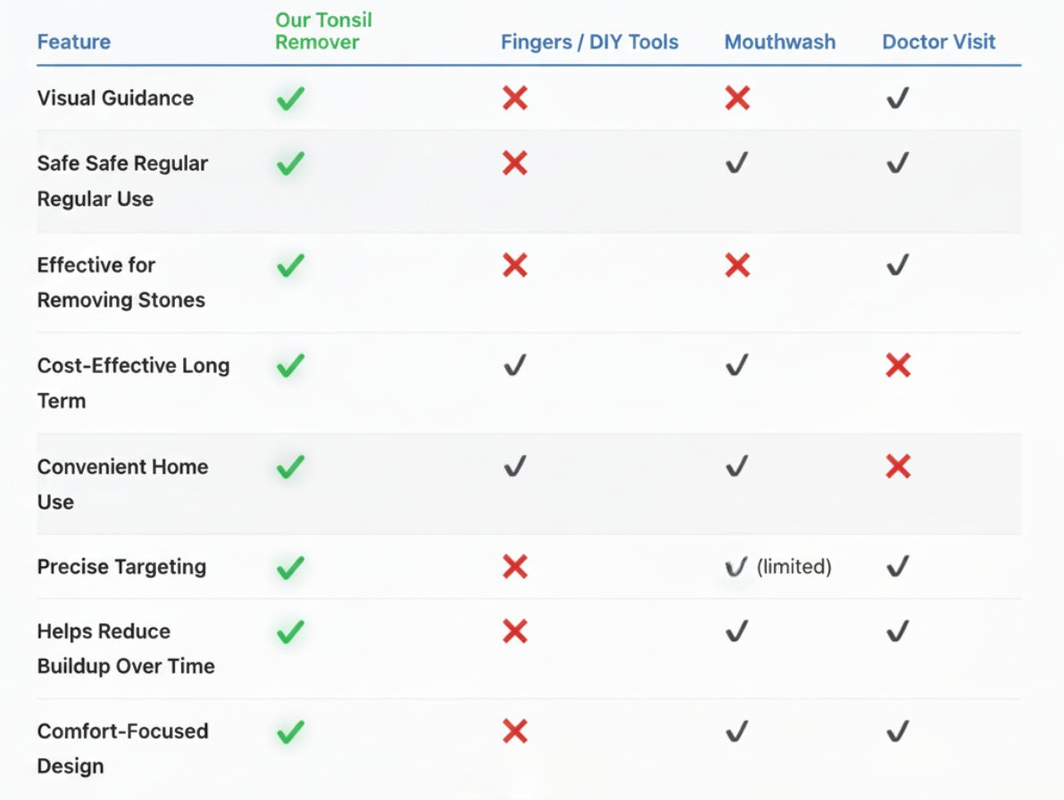Click the Doctor Visit column header
The height and width of the screenshot is (800, 1064).
click(x=939, y=42)
